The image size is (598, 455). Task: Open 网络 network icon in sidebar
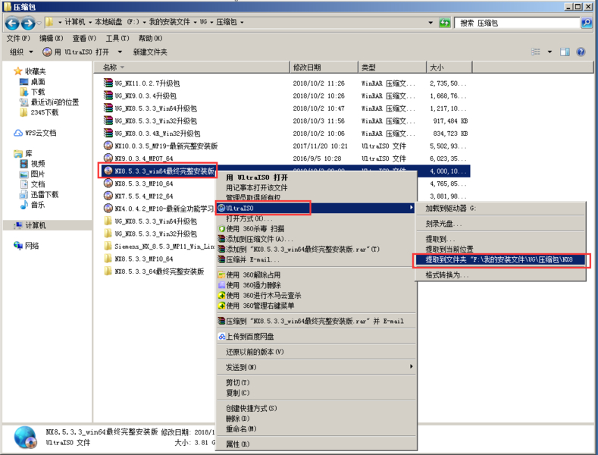pyautogui.click(x=18, y=246)
